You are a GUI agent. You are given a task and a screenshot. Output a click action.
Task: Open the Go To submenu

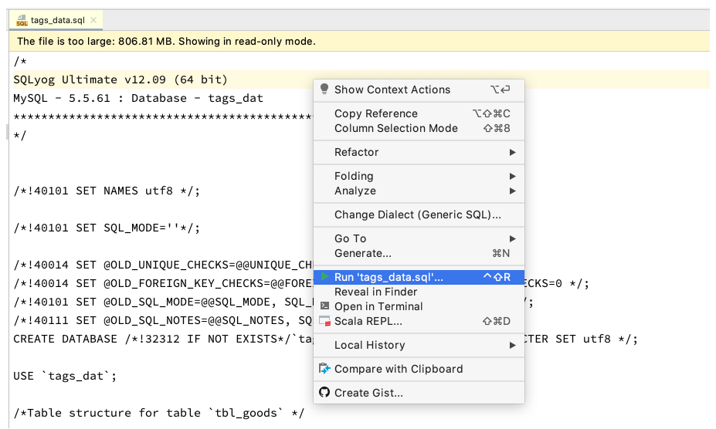419,238
